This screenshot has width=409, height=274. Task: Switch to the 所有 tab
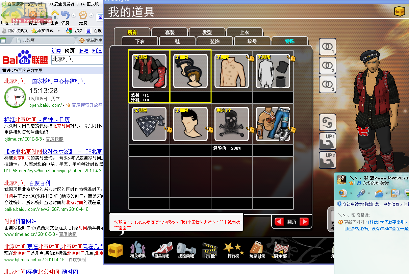pyautogui.click(x=132, y=32)
